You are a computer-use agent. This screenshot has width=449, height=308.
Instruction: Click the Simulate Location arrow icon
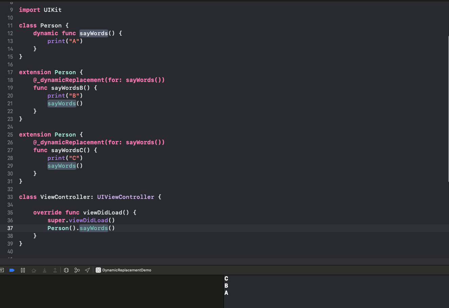point(87,270)
